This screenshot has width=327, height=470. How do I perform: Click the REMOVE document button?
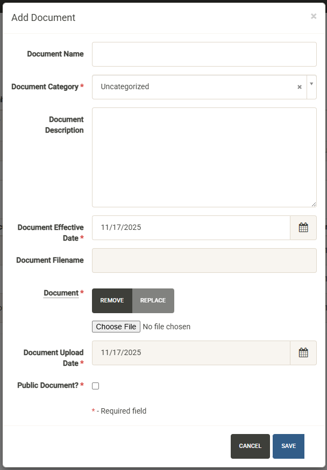[112, 301]
